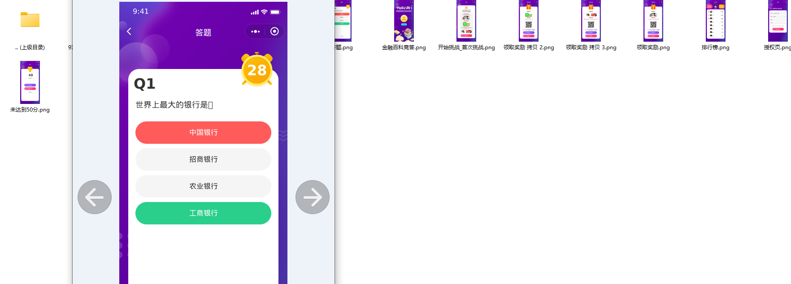Open 未达到50分.png thumbnail

(x=30, y=82)
